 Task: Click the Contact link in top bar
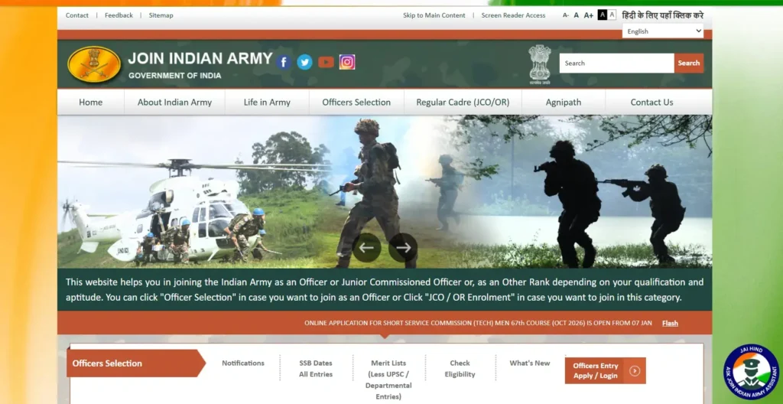coord(77,15)
